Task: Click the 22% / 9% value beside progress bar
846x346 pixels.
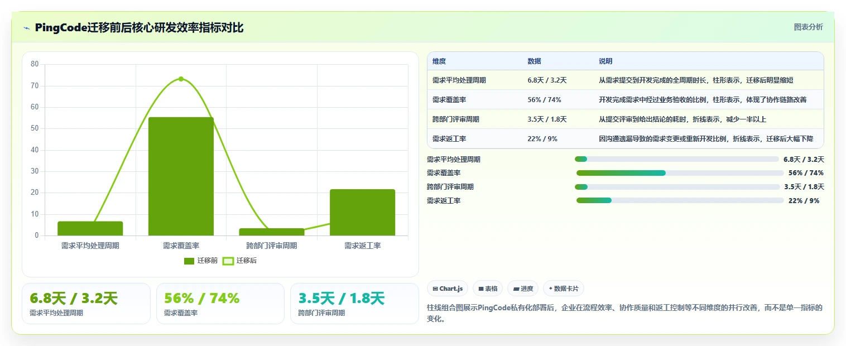Action: 804,201
